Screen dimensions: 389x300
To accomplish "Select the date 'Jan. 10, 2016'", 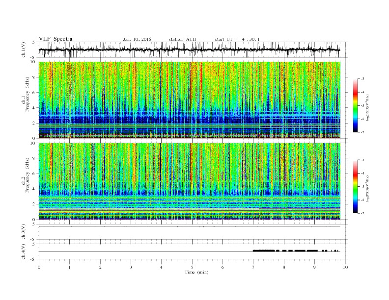I will click(x=137, y=39).
